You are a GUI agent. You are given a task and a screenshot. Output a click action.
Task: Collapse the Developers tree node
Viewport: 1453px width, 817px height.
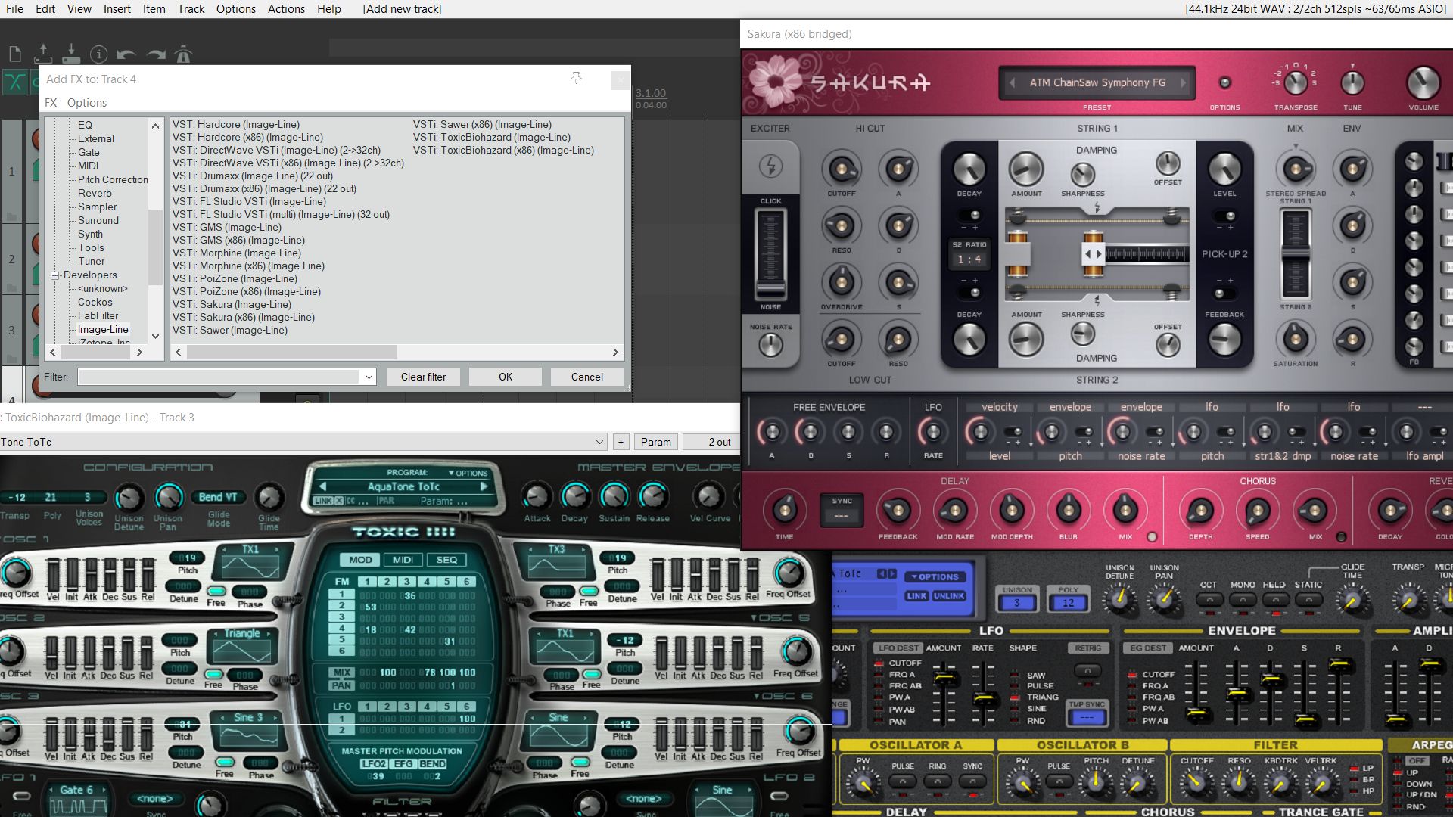(56, 275)
